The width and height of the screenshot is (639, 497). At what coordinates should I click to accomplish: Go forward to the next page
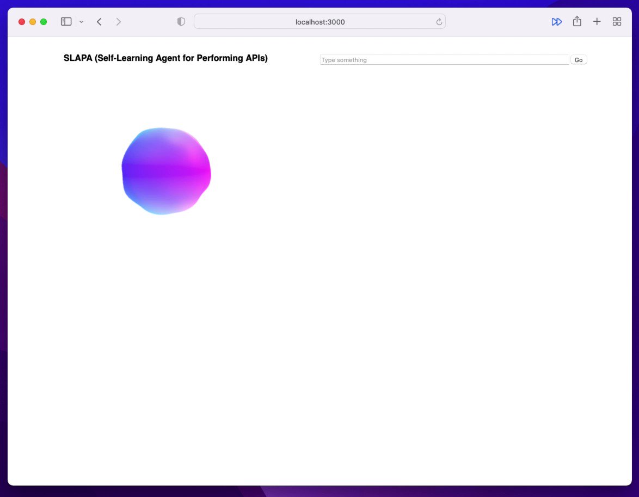click(x=118, y=22)
